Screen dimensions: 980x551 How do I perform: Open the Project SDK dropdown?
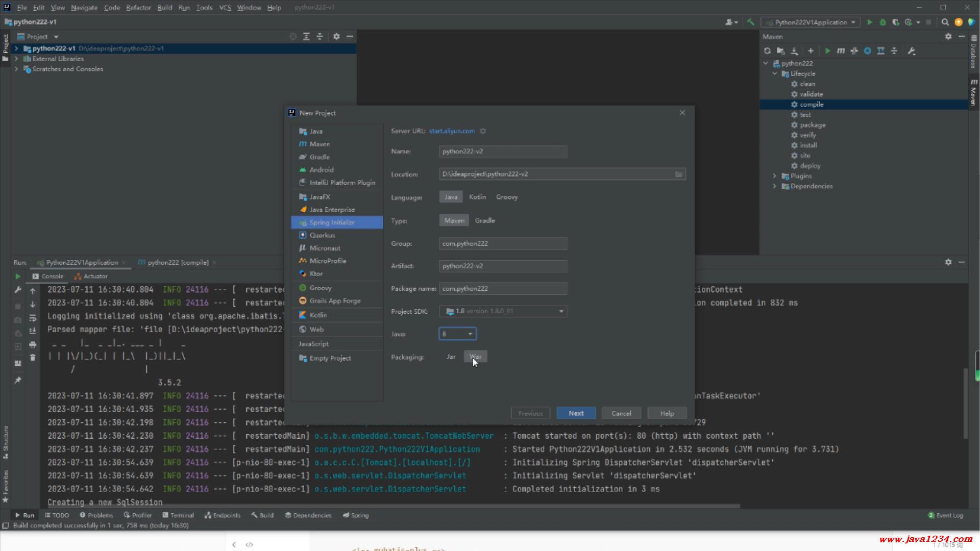pos(503,311)
